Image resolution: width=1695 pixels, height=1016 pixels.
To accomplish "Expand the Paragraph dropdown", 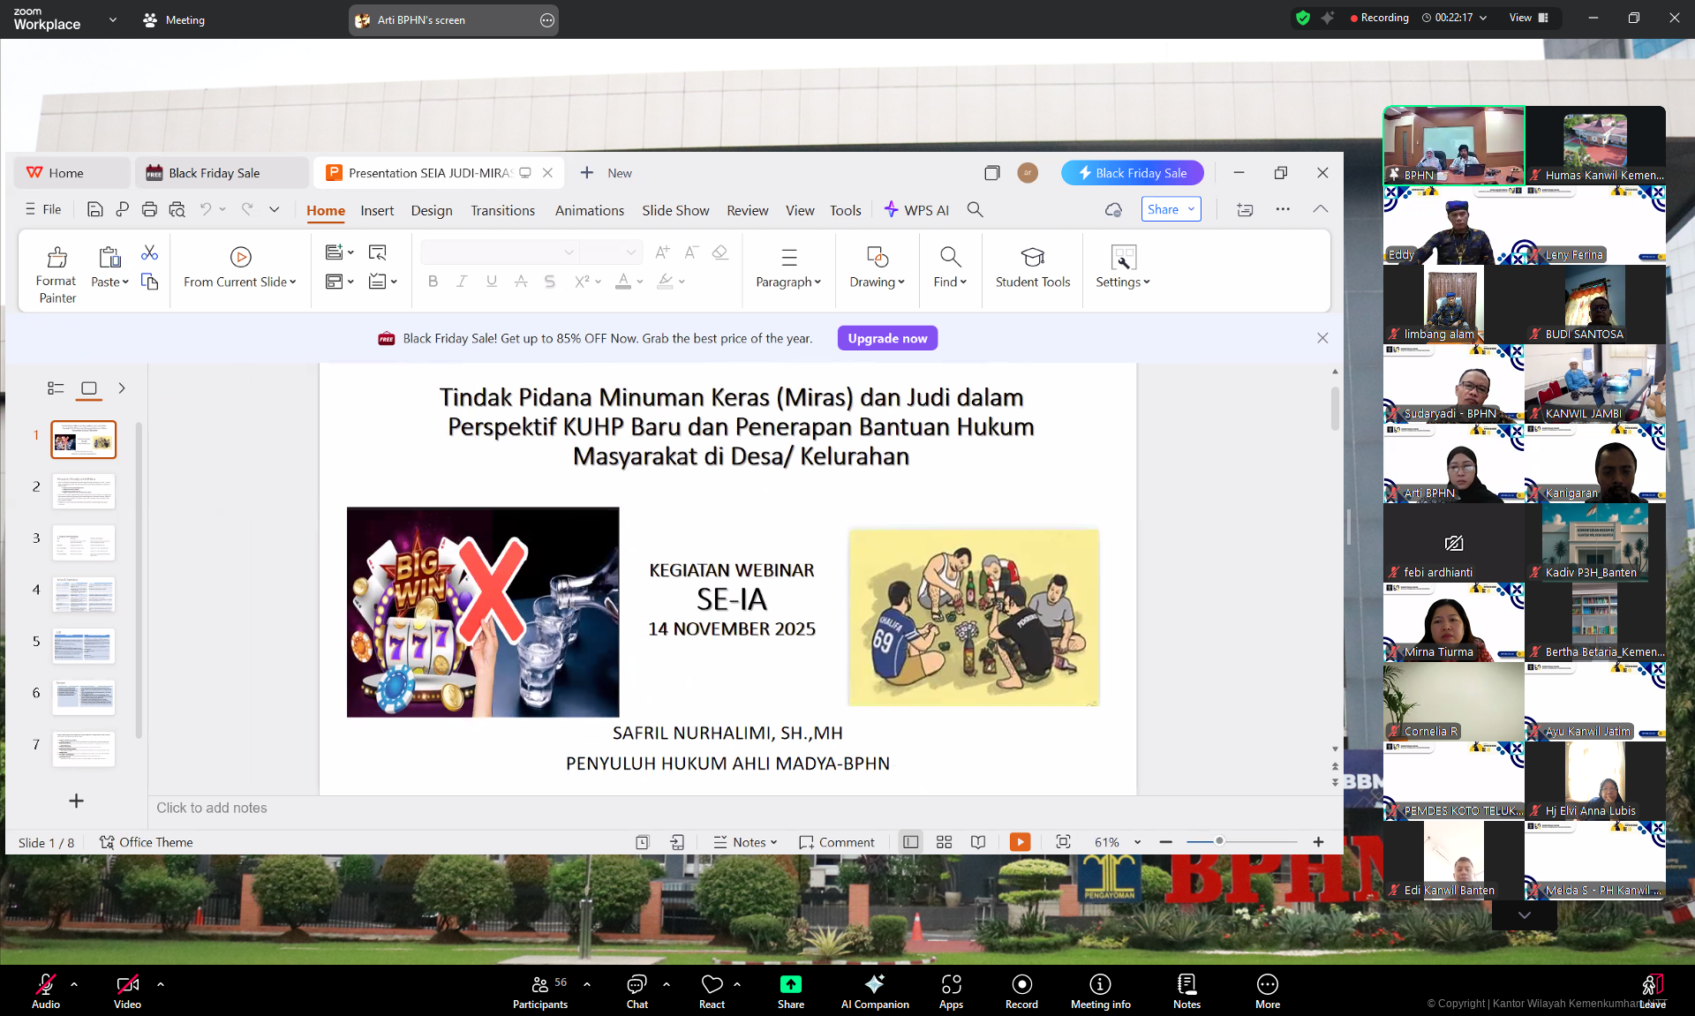I will [x=788, y=282].
